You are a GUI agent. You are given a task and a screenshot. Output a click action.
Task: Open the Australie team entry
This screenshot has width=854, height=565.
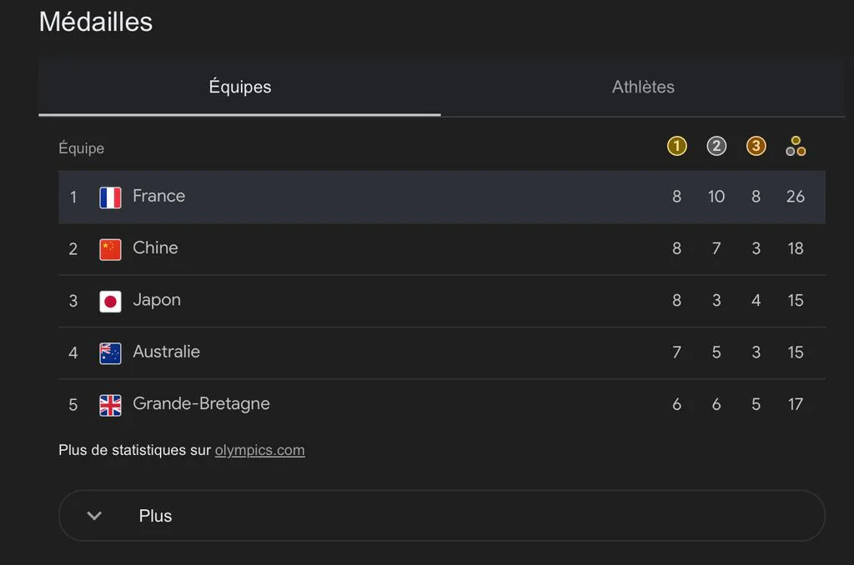(442, 352)
